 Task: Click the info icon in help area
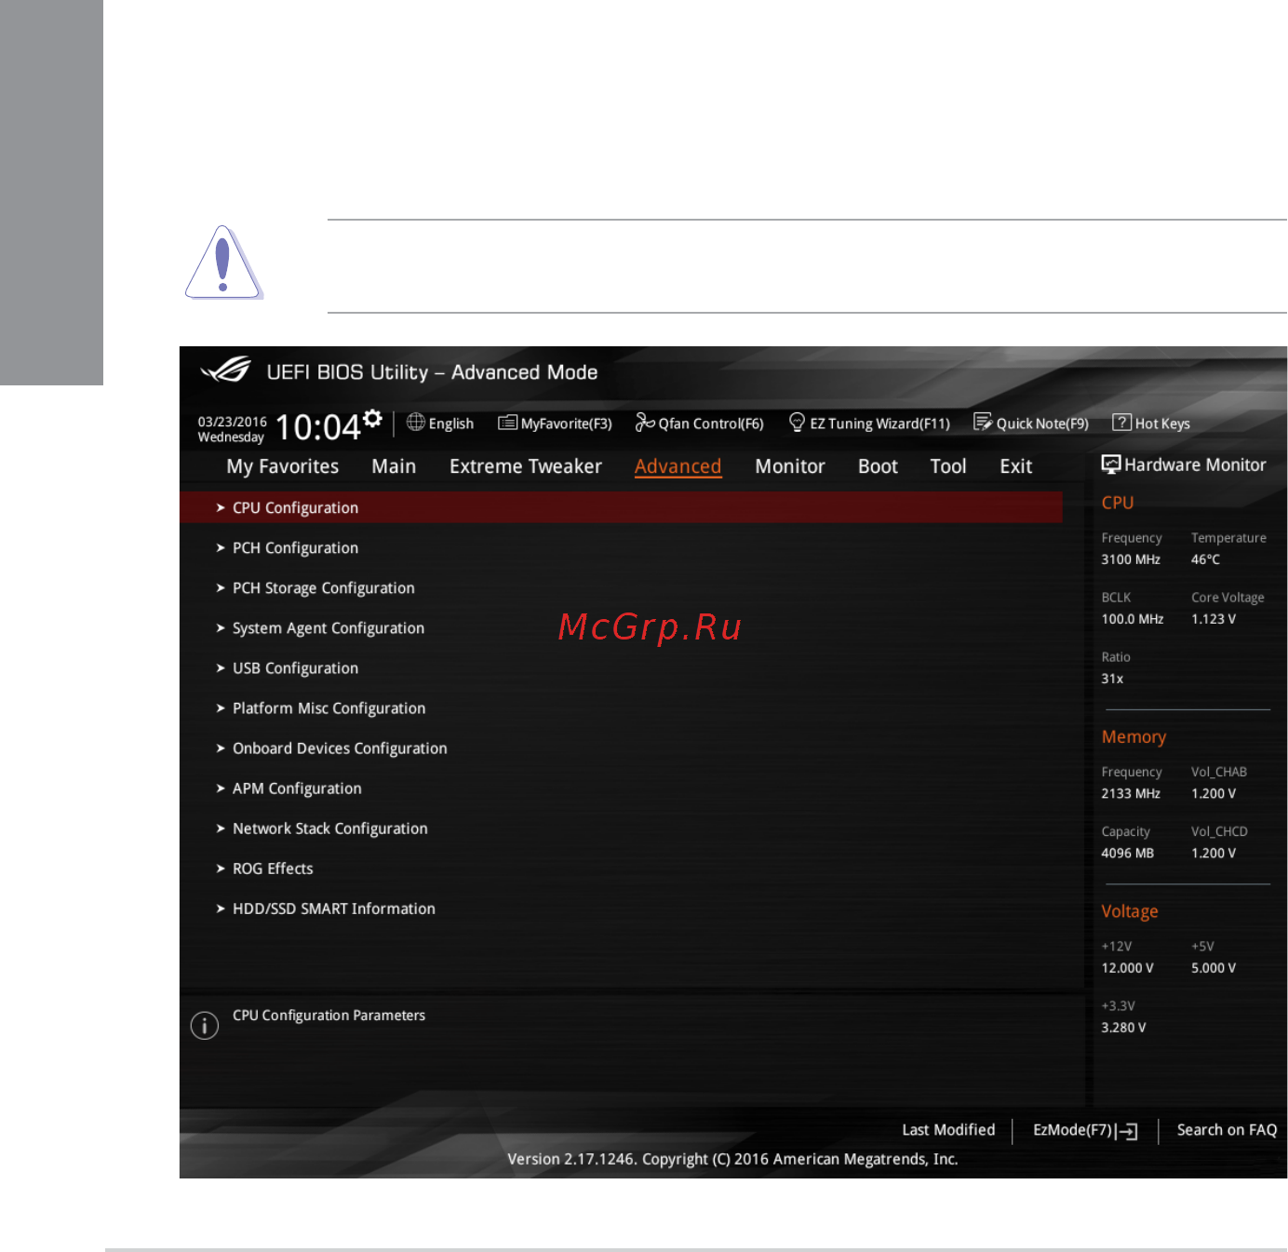click(x=205, y=1026)
